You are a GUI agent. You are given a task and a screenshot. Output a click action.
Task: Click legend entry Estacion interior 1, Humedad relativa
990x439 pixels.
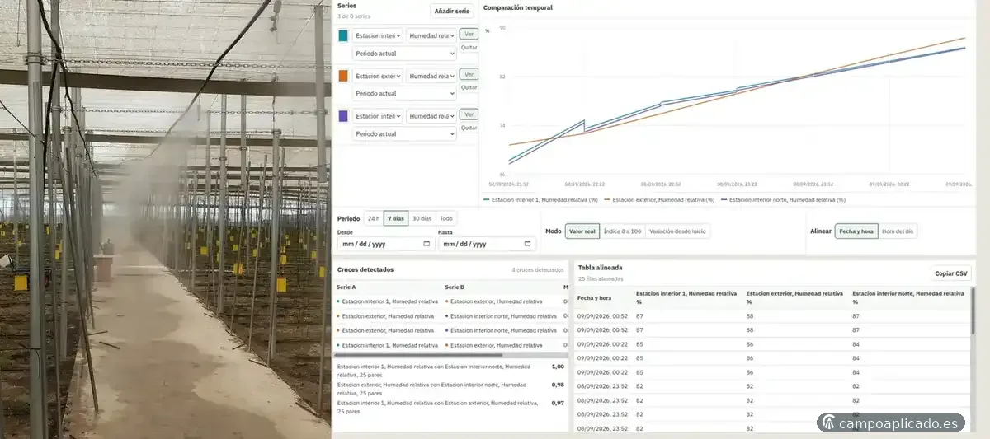(x=540, y=199)
